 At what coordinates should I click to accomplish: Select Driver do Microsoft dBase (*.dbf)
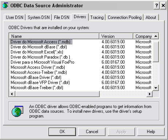[39, 47]
